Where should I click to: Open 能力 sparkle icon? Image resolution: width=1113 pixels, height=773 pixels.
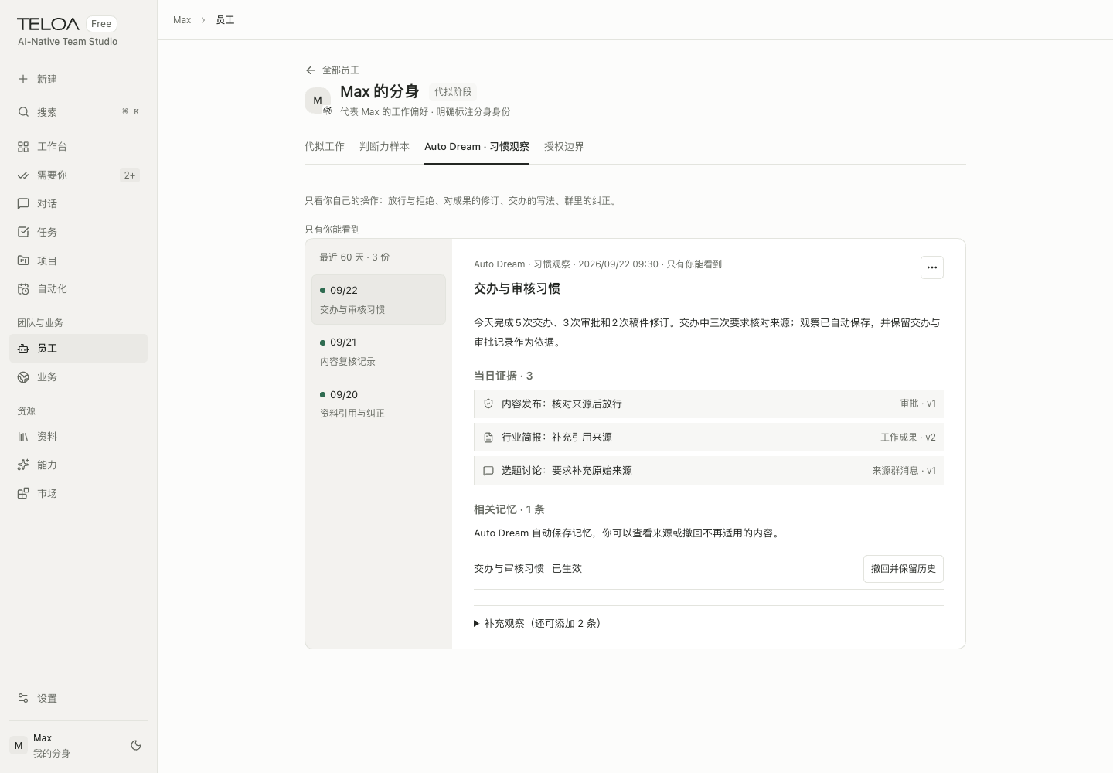(x=23, y=465)
